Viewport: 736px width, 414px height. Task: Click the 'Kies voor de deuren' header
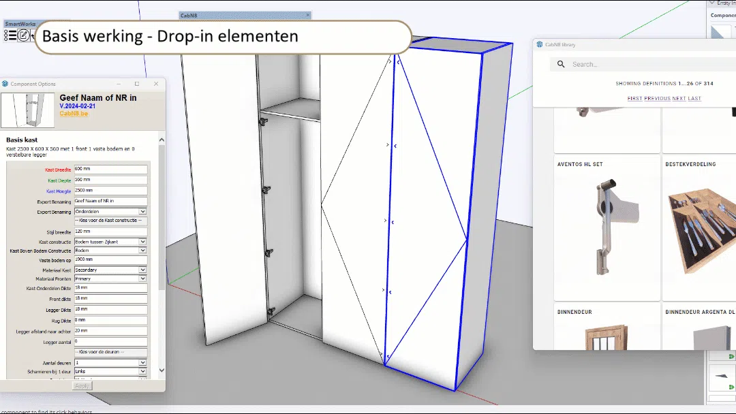click(x=111, y=352)
